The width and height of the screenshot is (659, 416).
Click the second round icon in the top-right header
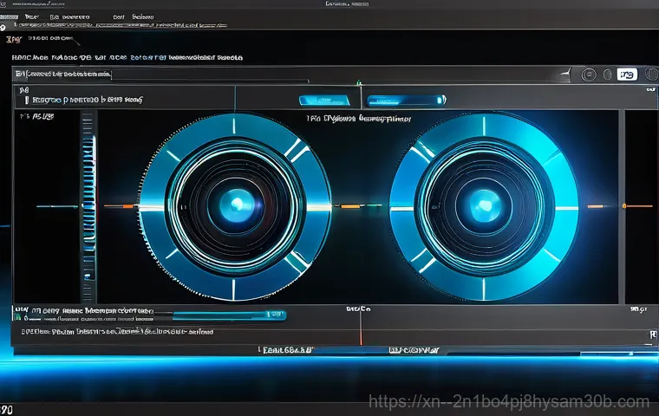pos(607,75)
